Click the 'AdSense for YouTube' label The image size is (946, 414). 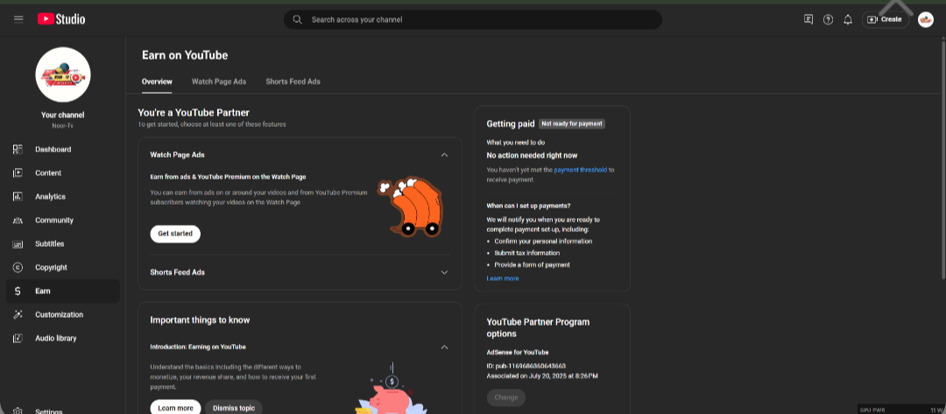pyautogui.click(x=518, y=353)
